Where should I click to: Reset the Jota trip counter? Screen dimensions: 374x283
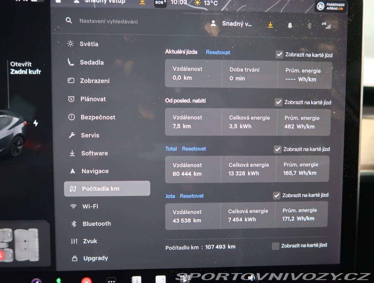click(x=192, y=196)
